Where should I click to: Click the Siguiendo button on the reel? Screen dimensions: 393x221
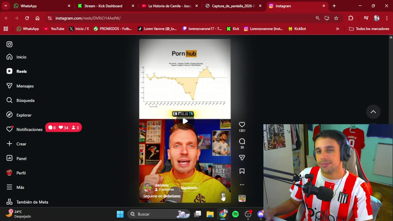pyautogui.click(x=189, y=188)
